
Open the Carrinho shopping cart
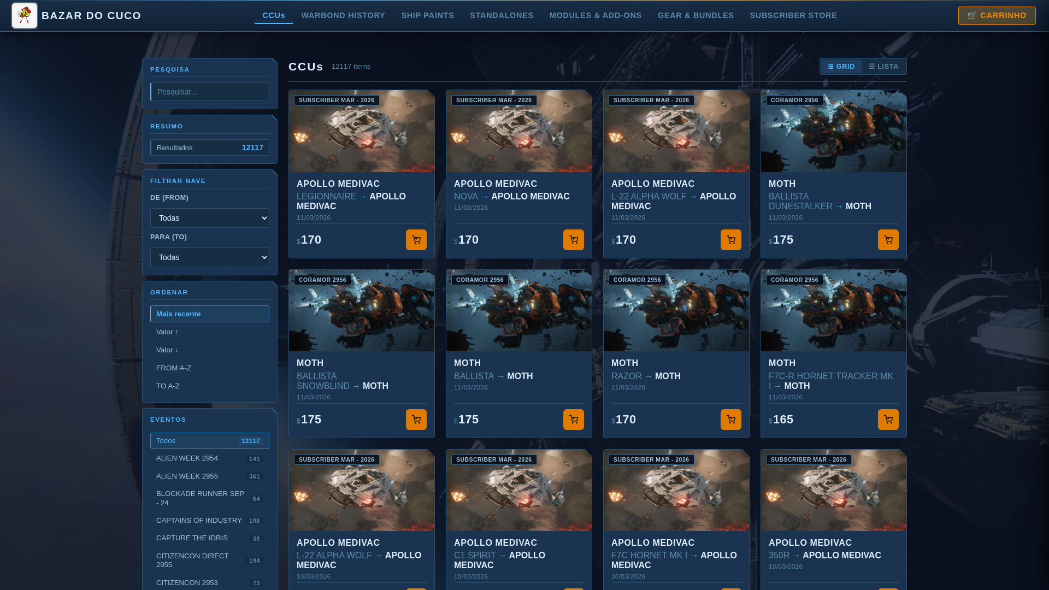tap(997, 15)
